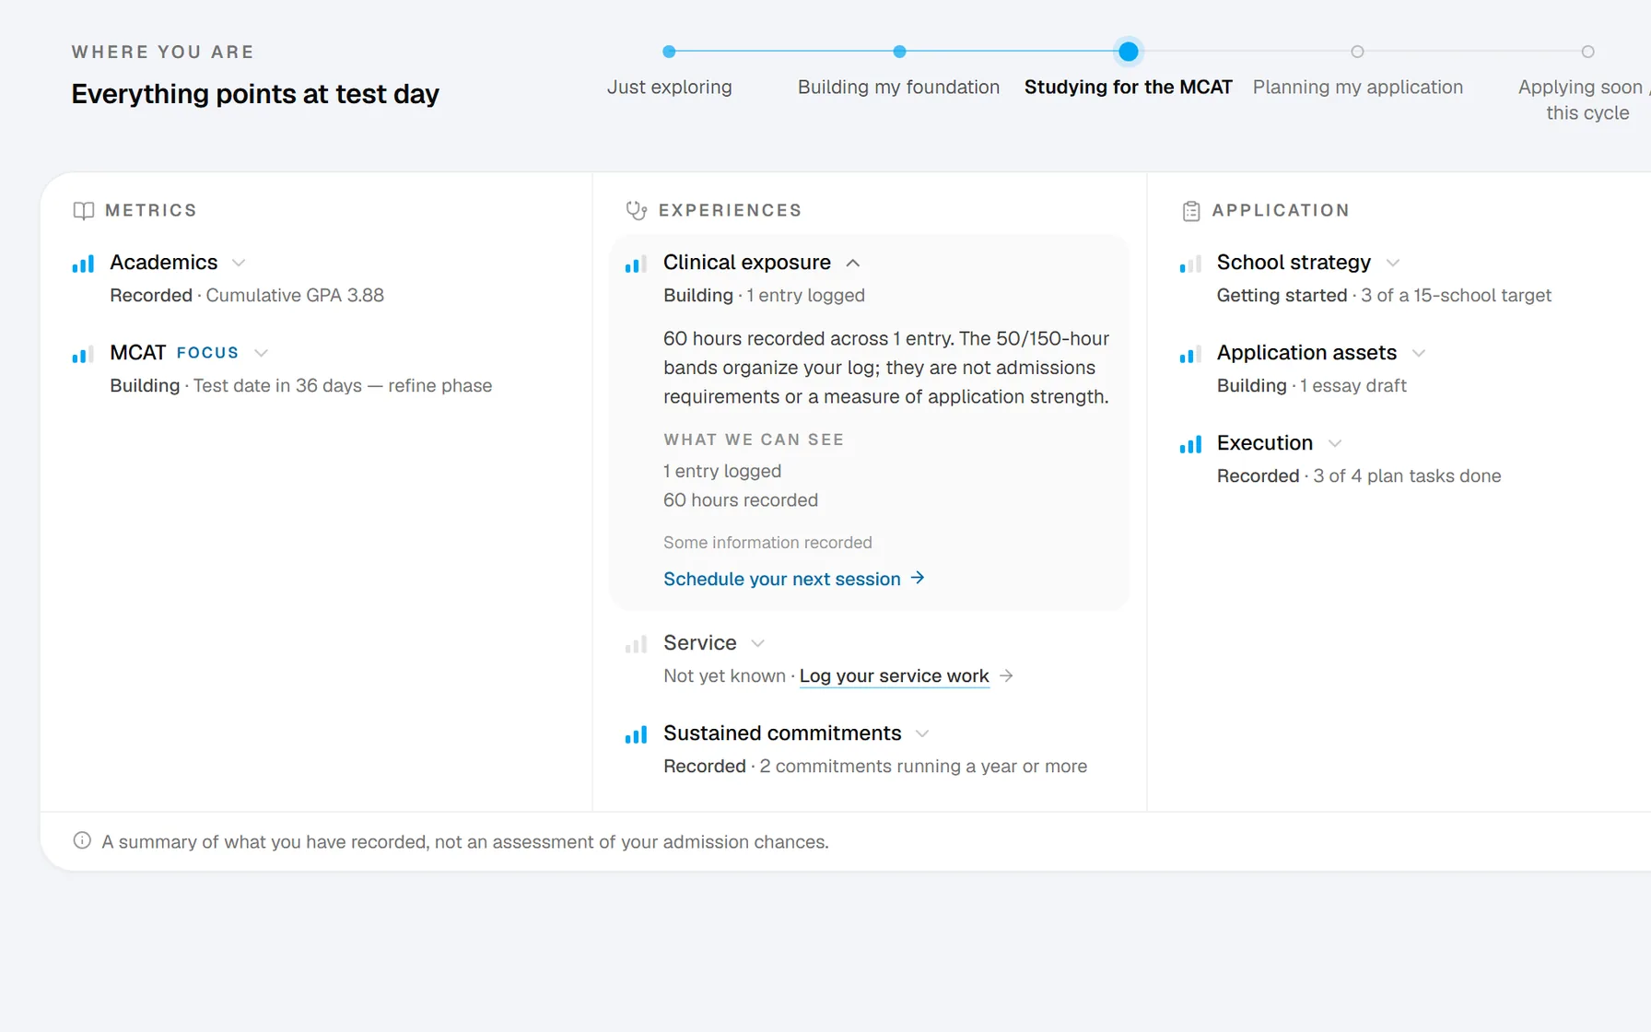Expand the Application assets chevron
1651x1032 pixels.
pyautogui.click(x=1419, y=353)
